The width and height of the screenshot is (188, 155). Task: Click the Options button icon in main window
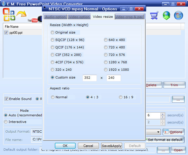click(x=167, y=132)
